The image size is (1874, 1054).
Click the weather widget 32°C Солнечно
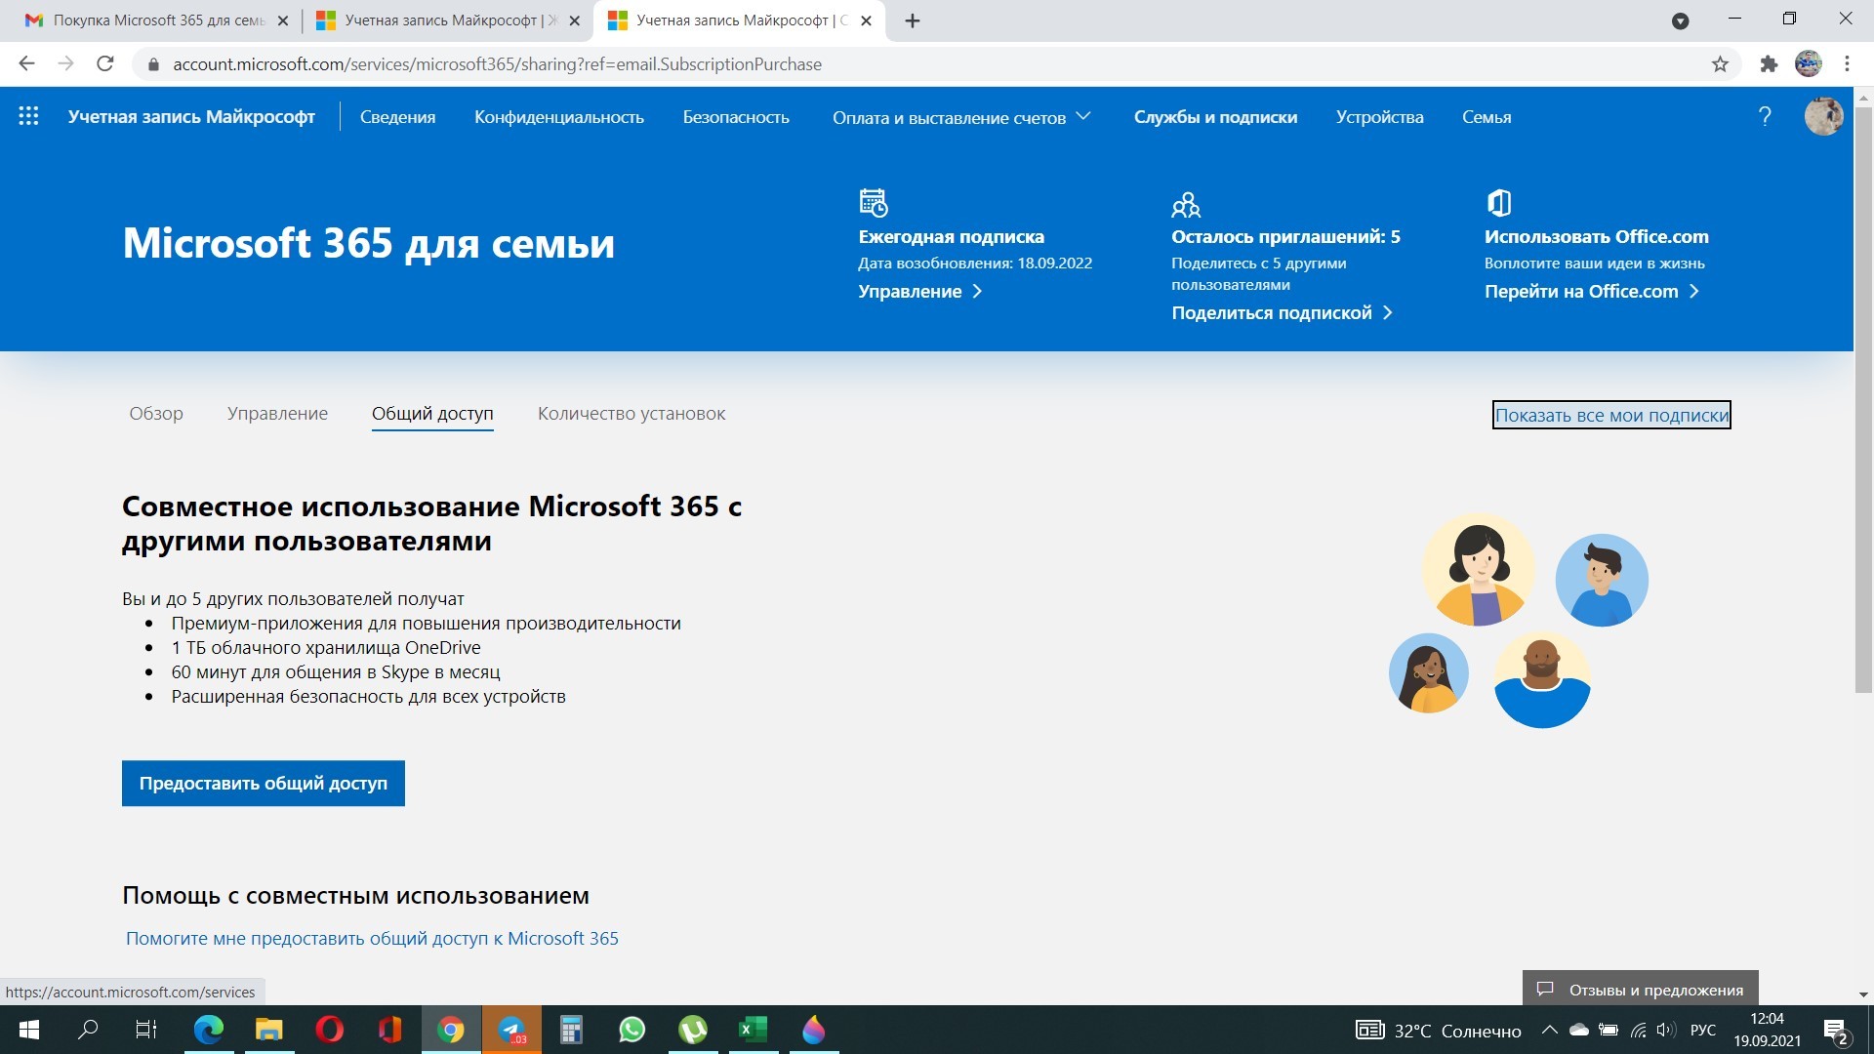pos(1438,1031)
